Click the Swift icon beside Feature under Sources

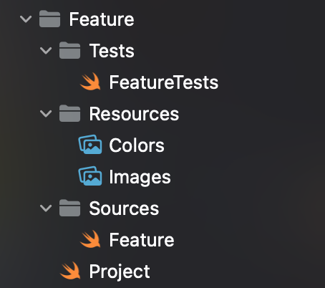click(90, 239)
